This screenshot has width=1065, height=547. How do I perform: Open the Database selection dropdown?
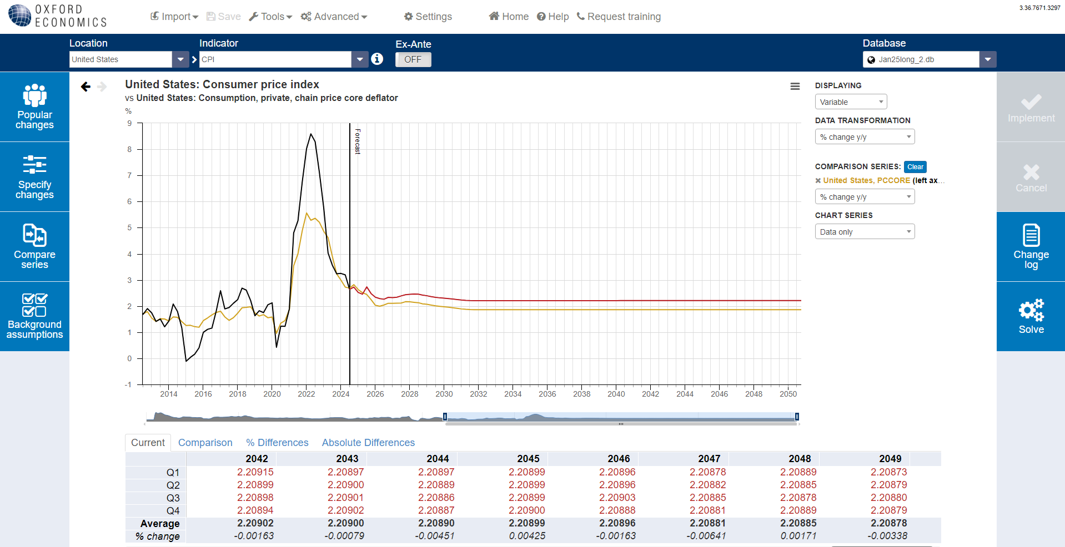tap(987, 59)
